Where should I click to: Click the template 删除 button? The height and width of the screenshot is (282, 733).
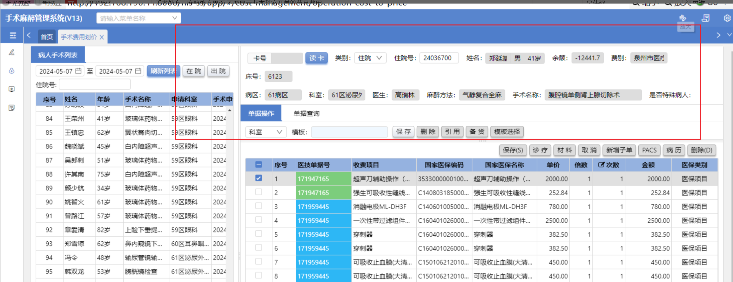point(428,131)
